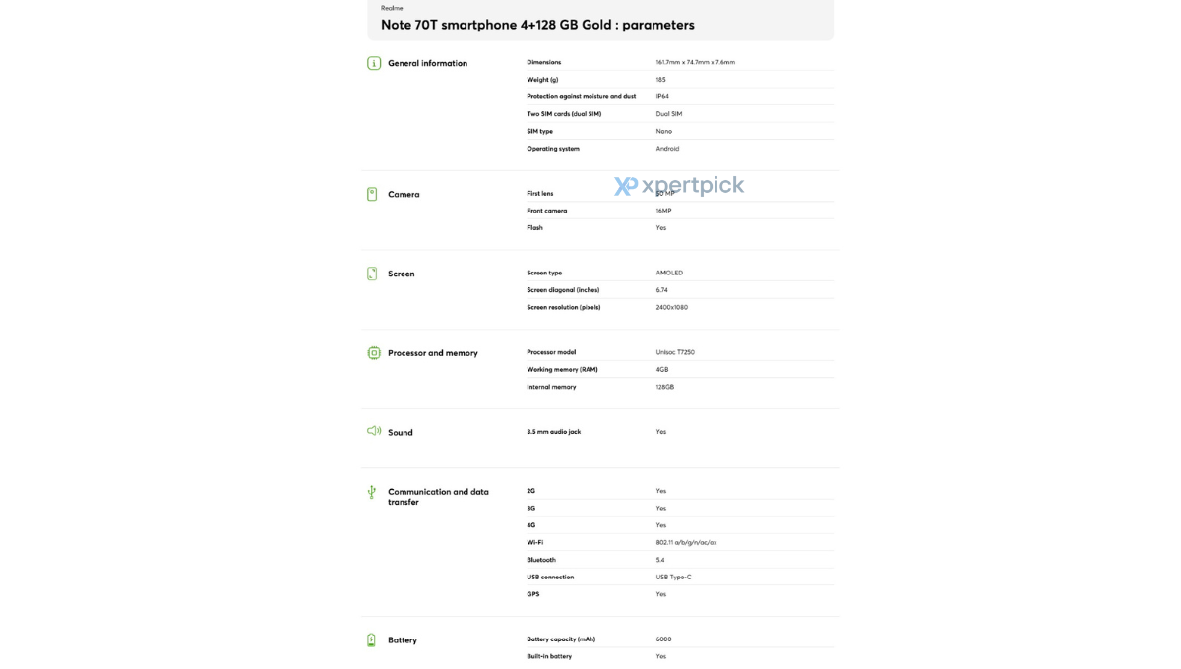The height and width of the screenshot is (669, 1181).
Task: Click the Battery capacity 6000 value
Action: [664, 639]
